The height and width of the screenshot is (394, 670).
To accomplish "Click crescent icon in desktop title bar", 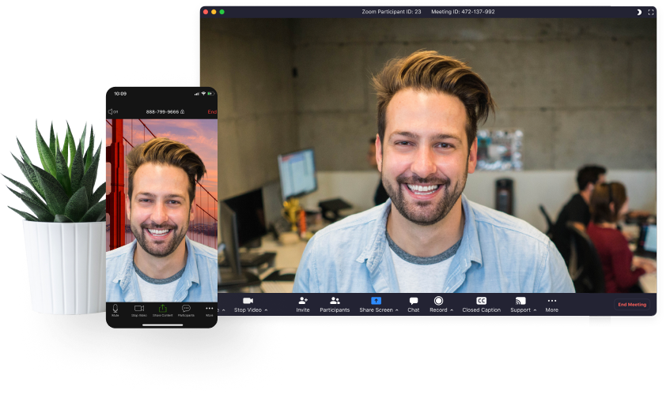I will pos(639,12).
